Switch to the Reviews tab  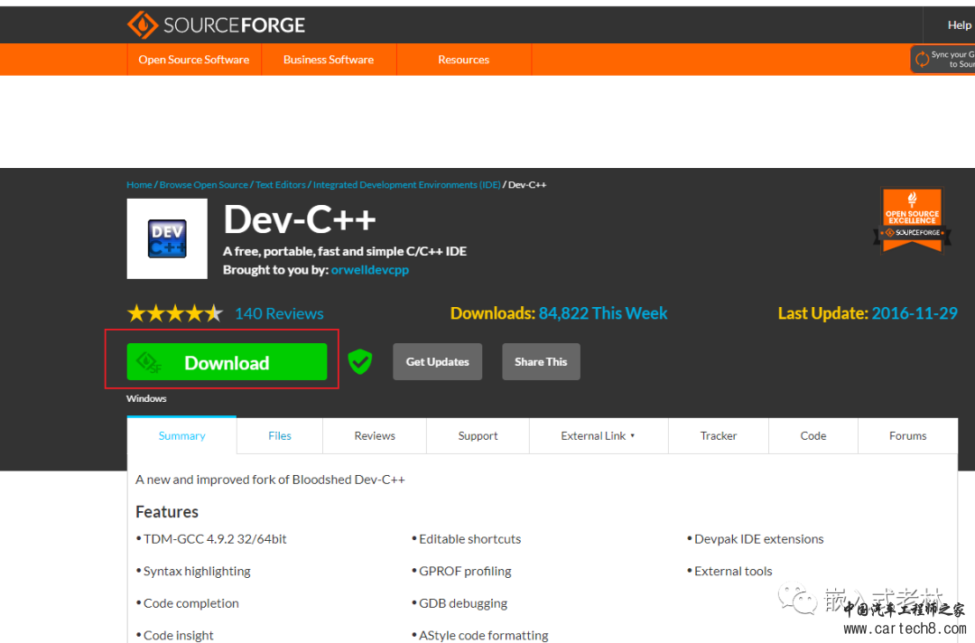375,436
